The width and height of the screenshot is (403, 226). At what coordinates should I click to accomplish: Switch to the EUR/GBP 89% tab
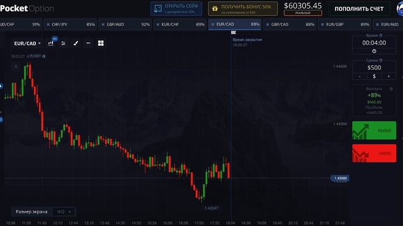coord(344,24)
